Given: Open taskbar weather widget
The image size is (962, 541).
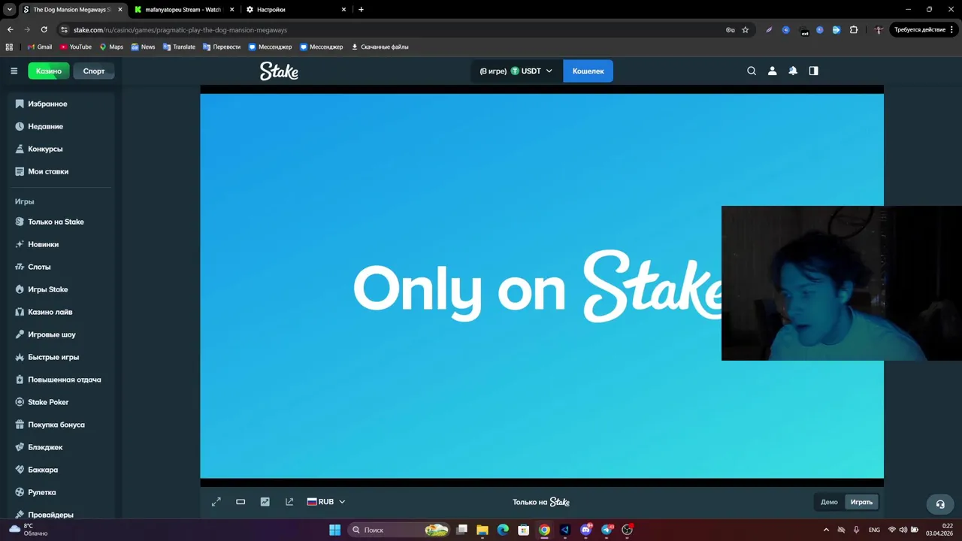Looking at the screenshot, I should 29,530.
